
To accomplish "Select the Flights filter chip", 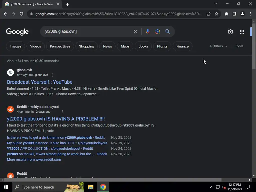I will pyautogui.click(x=162, y=46).
